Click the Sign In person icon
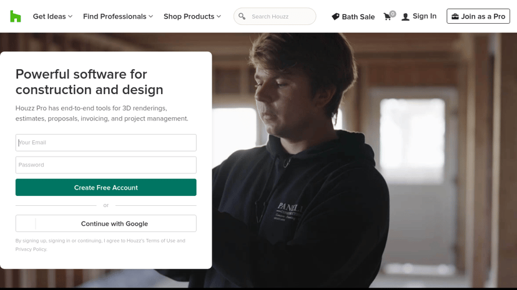Viewport: 517px width, 290px height. (x=406, y=17)
